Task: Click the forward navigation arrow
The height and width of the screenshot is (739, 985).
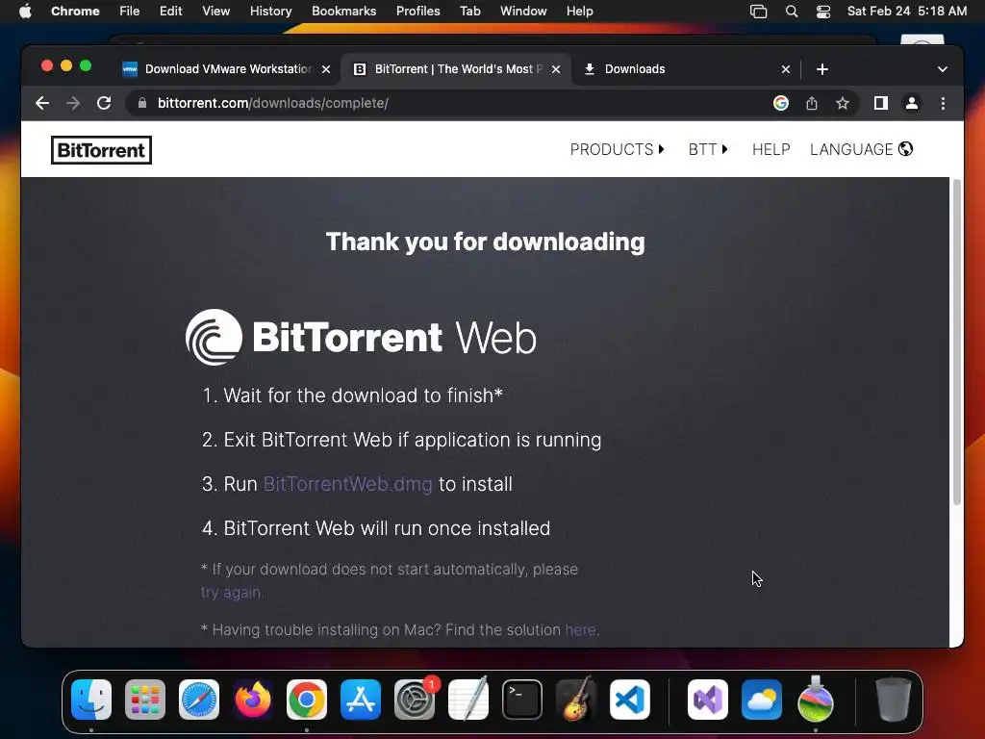Action: point(73,103)
